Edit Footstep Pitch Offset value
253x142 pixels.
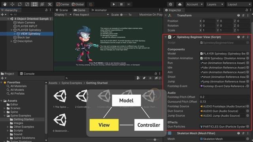pyautogui.click(x=225, y=97)
